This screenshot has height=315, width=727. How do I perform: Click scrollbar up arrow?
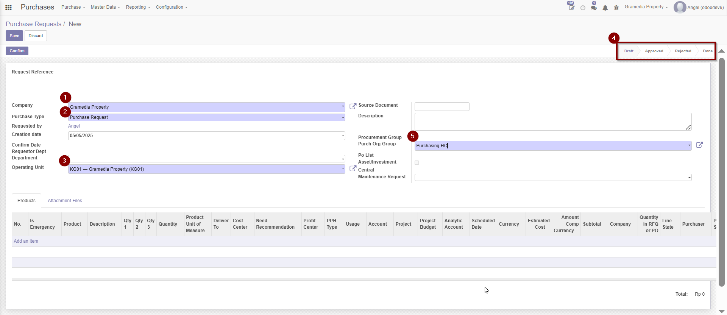[722, 51]
